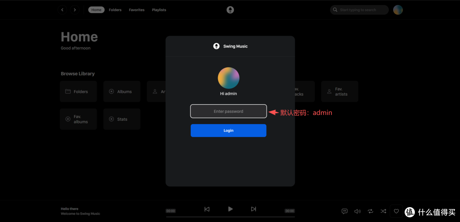Click the Swing Music logo in login dialog
Screen dimensions: 460x222
click(216, 46)
